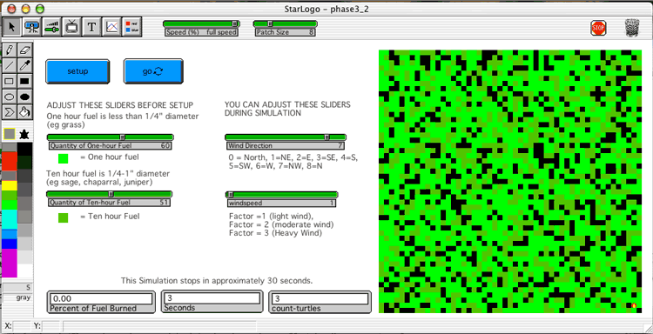Click the '= One hour fuel' label
The height and width of the screenshot is (334, 653).
tap(109, 157)
